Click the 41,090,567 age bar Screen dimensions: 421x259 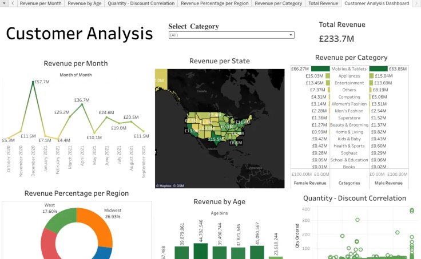257,253
